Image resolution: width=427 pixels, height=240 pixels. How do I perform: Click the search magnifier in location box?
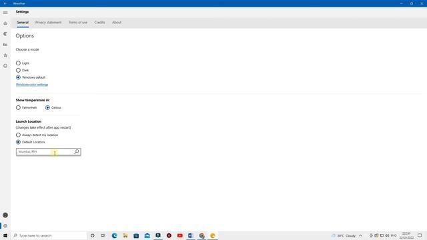tap(77, 151)
